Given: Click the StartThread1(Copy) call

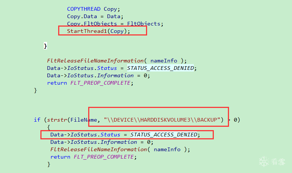Looking at the screenshot, I should click(99, 31).
